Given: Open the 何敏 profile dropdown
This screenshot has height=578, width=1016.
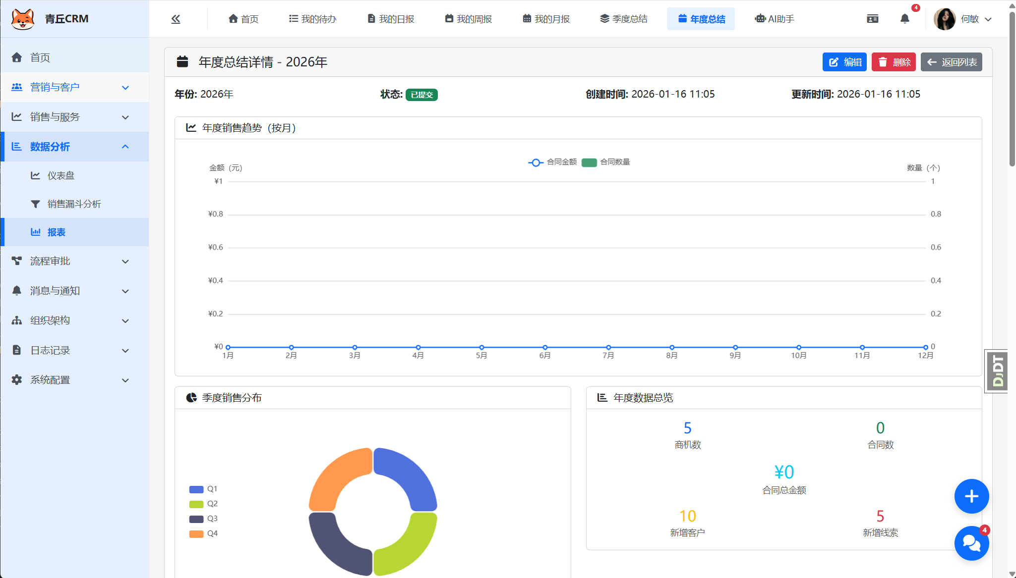Looking at the screenshot, I should pyautogui.click(x=964, y=18).
